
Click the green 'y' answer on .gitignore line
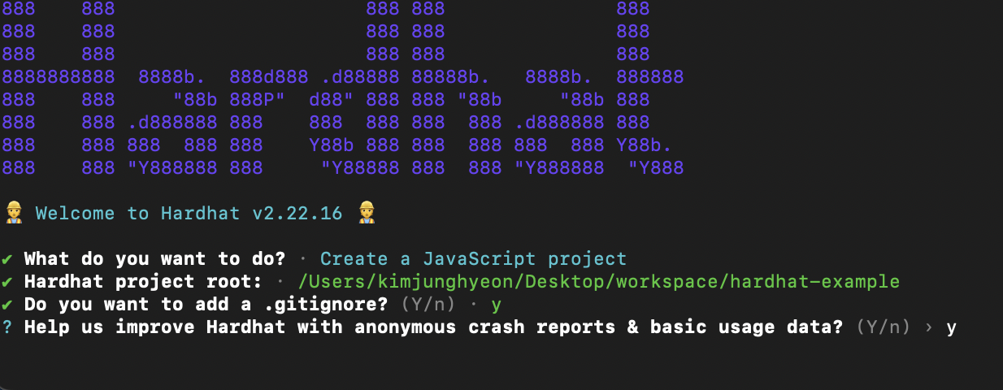tap(497, 305)
